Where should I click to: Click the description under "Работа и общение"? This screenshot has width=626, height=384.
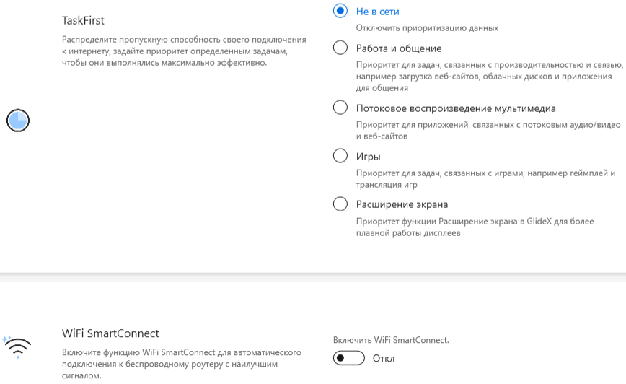coord(488,76)
